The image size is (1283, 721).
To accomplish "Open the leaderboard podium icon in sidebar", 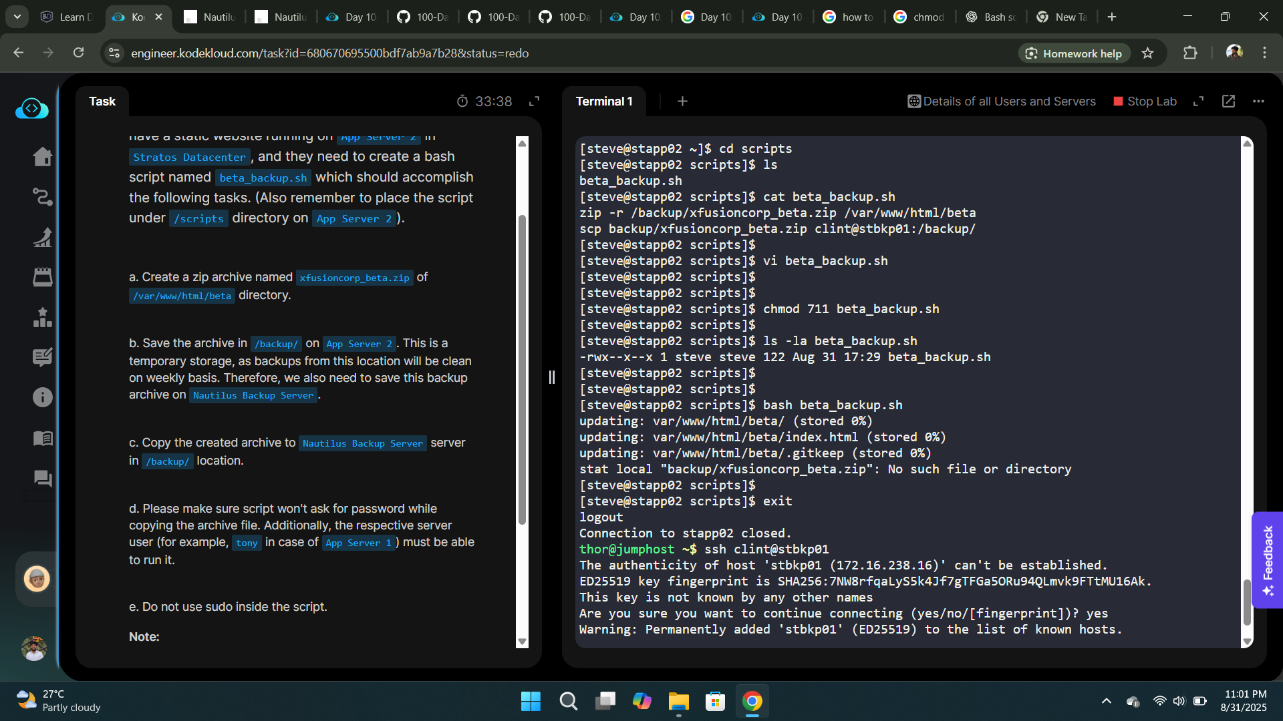I will (42, 317).
